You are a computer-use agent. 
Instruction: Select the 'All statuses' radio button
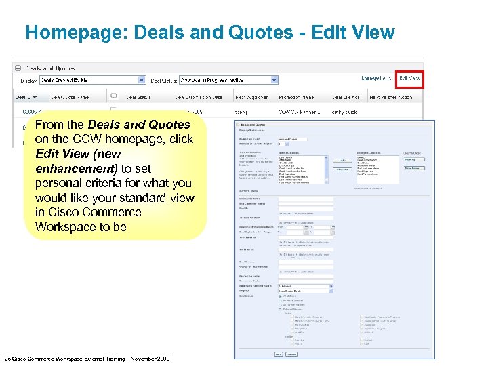tap(280, 296)
